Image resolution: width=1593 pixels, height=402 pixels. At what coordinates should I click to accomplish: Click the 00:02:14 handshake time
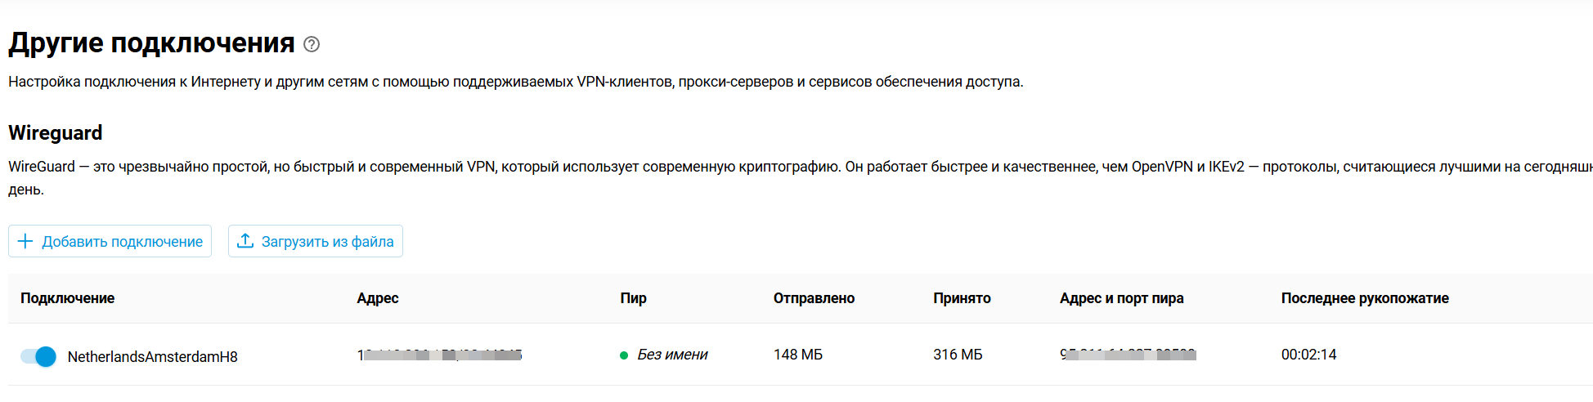coord(1308,355)
